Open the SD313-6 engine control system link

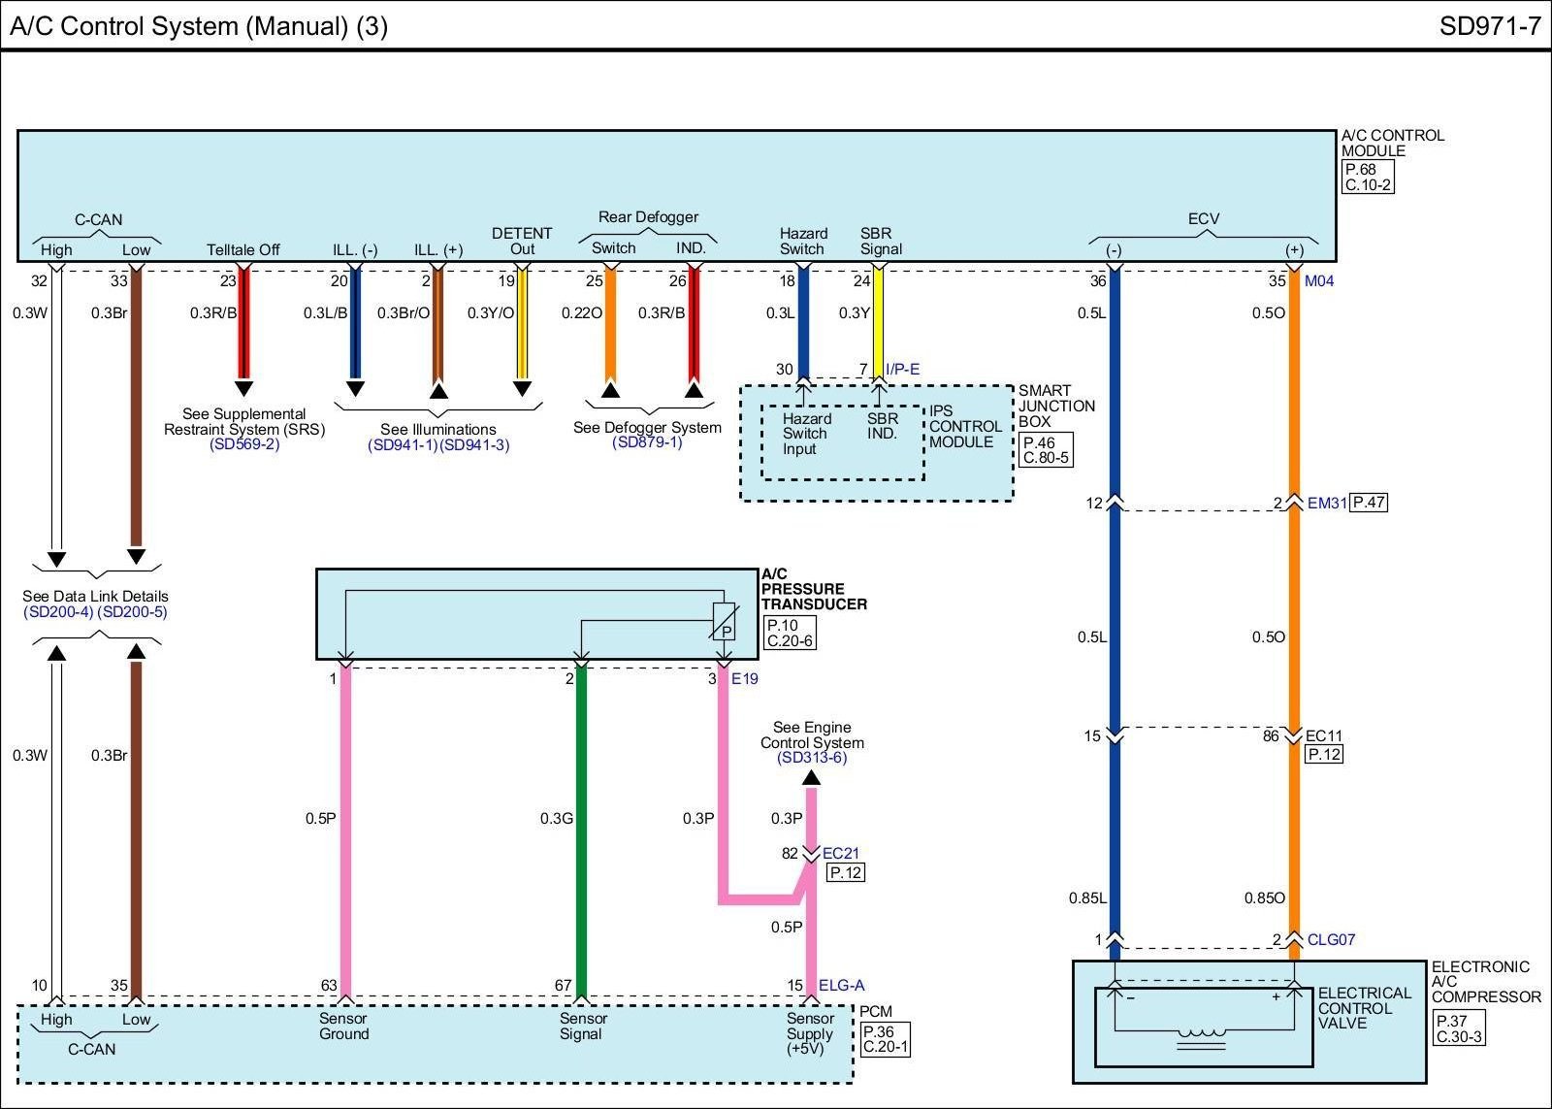(x=812, y=758)
